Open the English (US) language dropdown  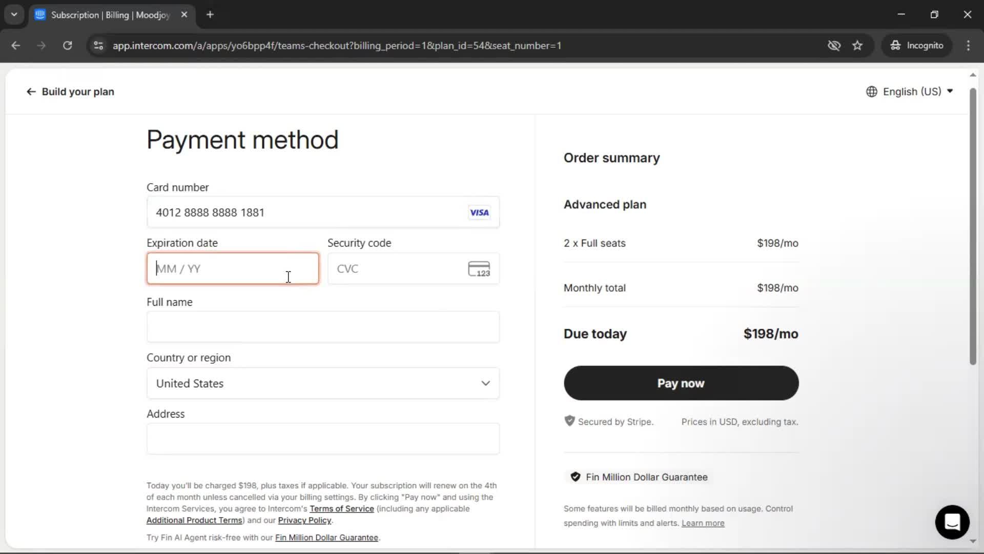(910, 92)
